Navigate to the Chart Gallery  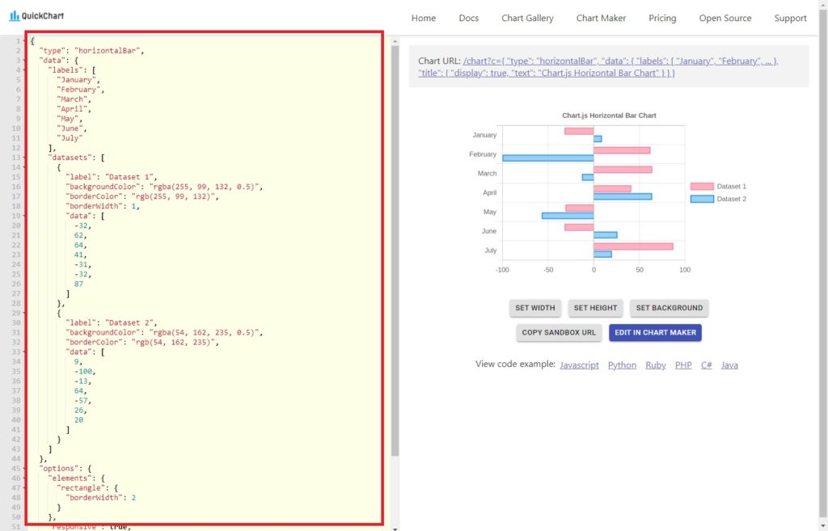click(527, 18)
